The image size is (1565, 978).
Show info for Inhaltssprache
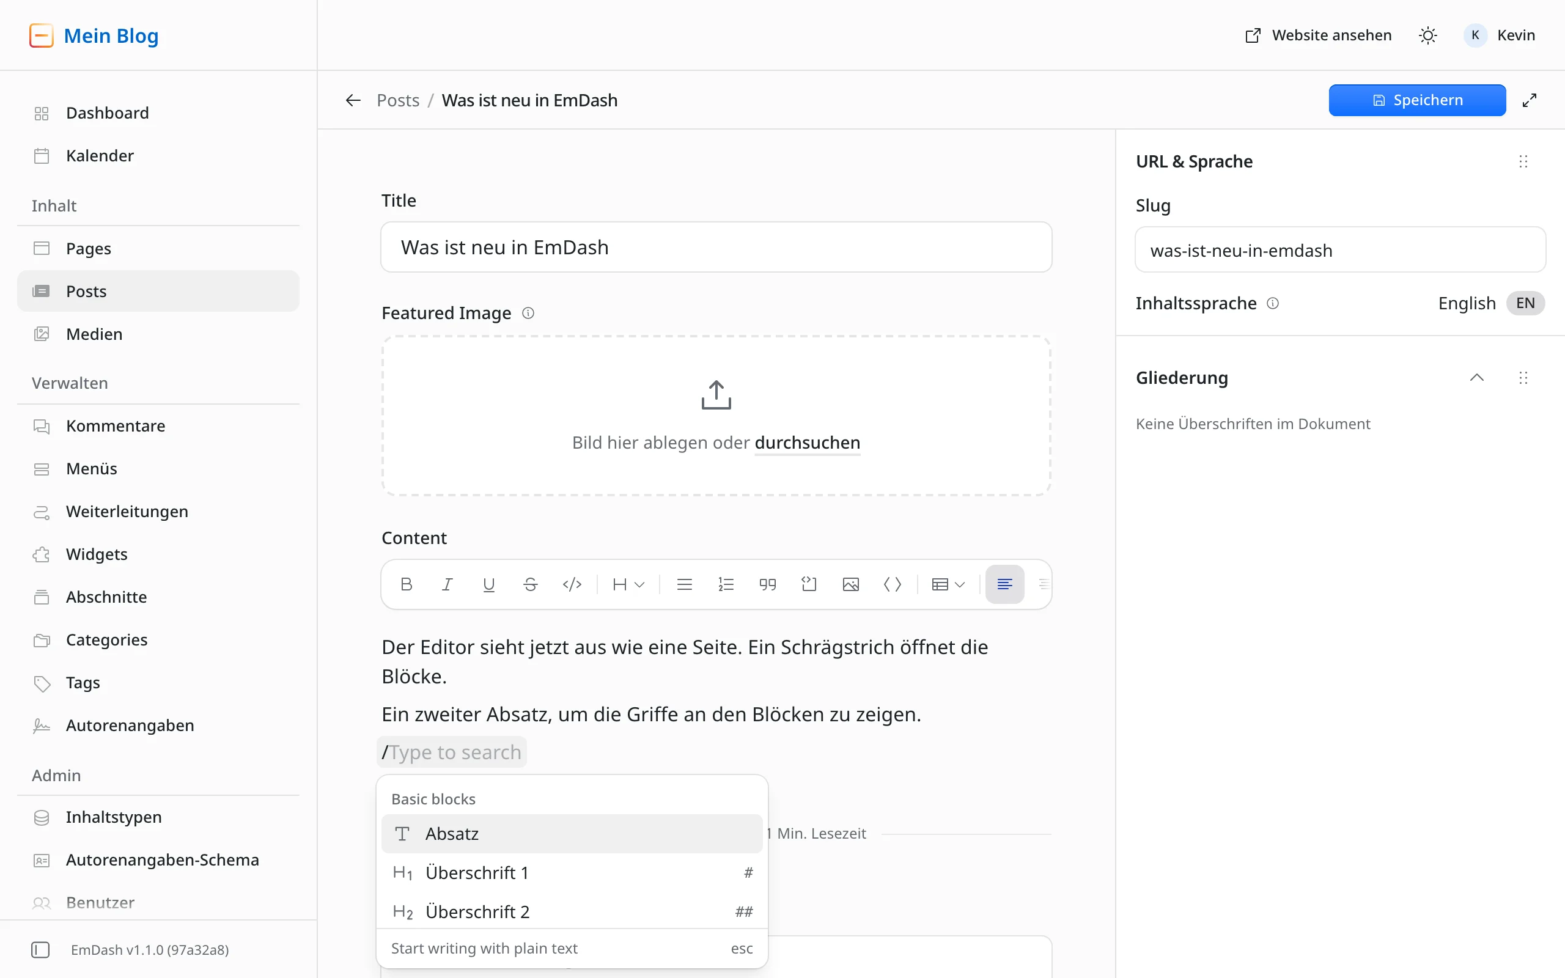pyautogui.click(x=1272, y=303)
